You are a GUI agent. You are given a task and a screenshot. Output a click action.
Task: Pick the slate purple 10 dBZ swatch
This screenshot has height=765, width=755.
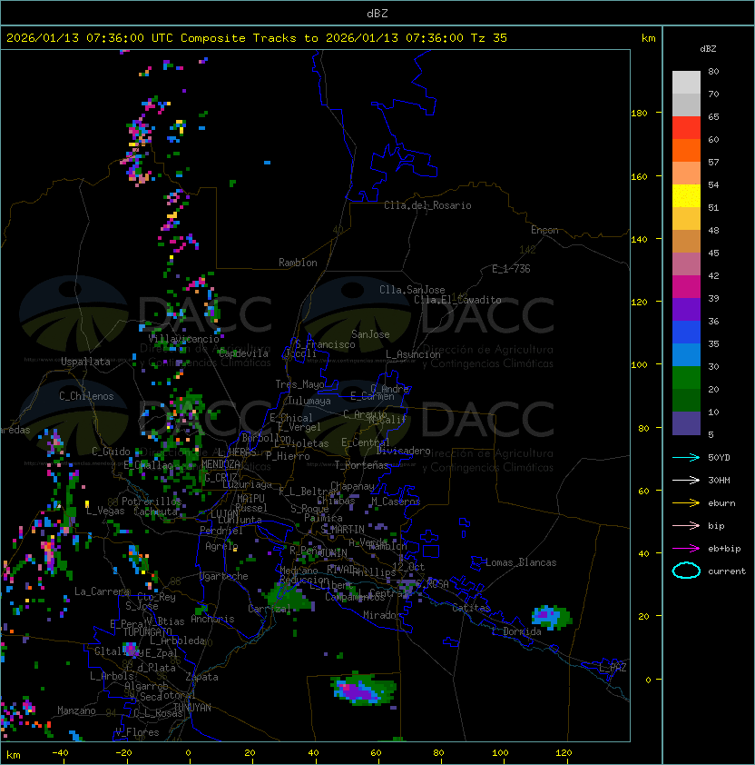click(686, 423)
